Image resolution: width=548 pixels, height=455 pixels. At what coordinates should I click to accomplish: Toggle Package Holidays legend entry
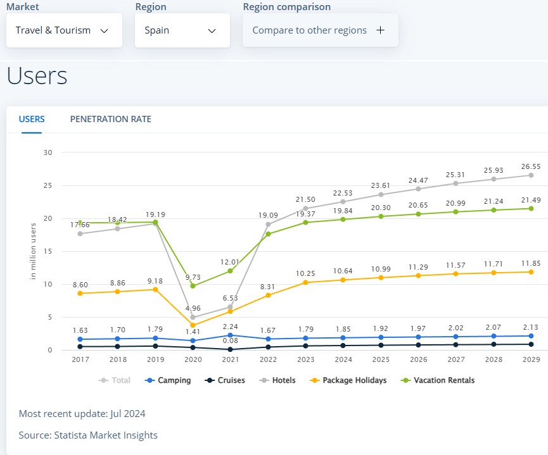point(348,380)
